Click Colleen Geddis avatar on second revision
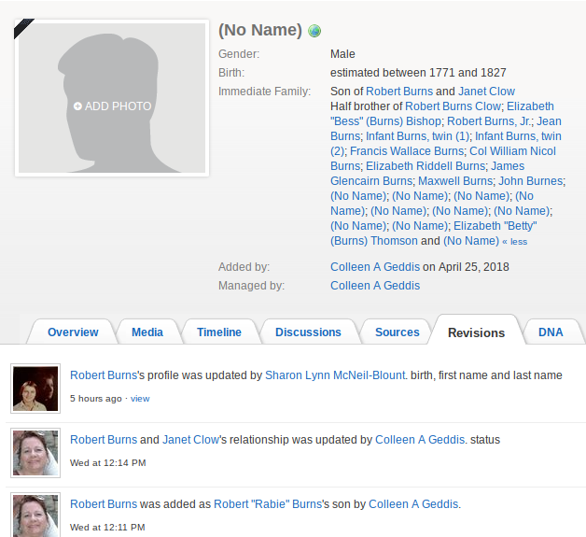Screen dimensions: 586x537 [x=36, y=452]
